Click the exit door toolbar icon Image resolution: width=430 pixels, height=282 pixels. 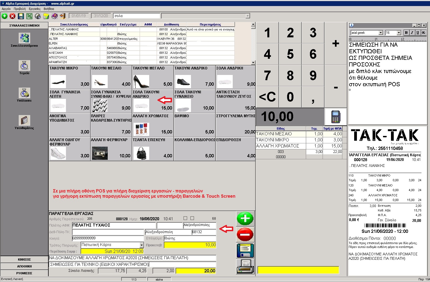[x=63, y=16]
